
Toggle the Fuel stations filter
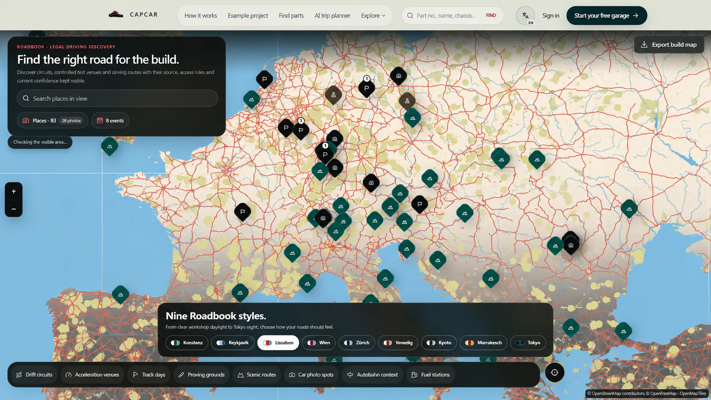[x=431, y=374]
